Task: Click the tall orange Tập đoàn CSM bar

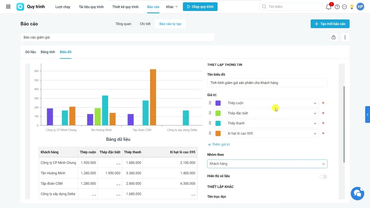Action: 153,97
